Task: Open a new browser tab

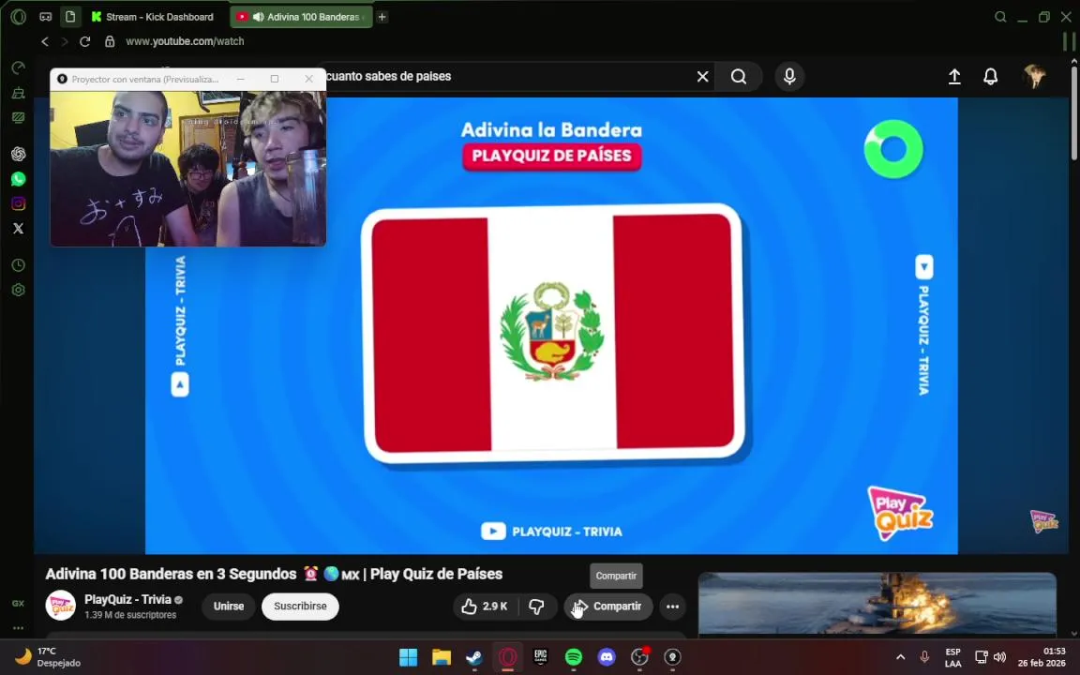Action: click(382, 17)
